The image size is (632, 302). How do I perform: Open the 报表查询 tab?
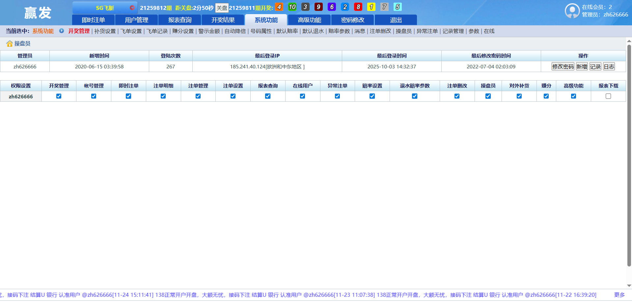click(179, 20)
